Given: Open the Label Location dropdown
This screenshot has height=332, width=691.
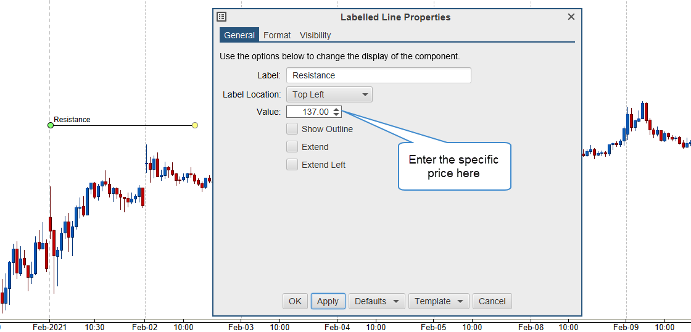Looking at the screenshot, I should pyautogui.click(x=329, y=94).
